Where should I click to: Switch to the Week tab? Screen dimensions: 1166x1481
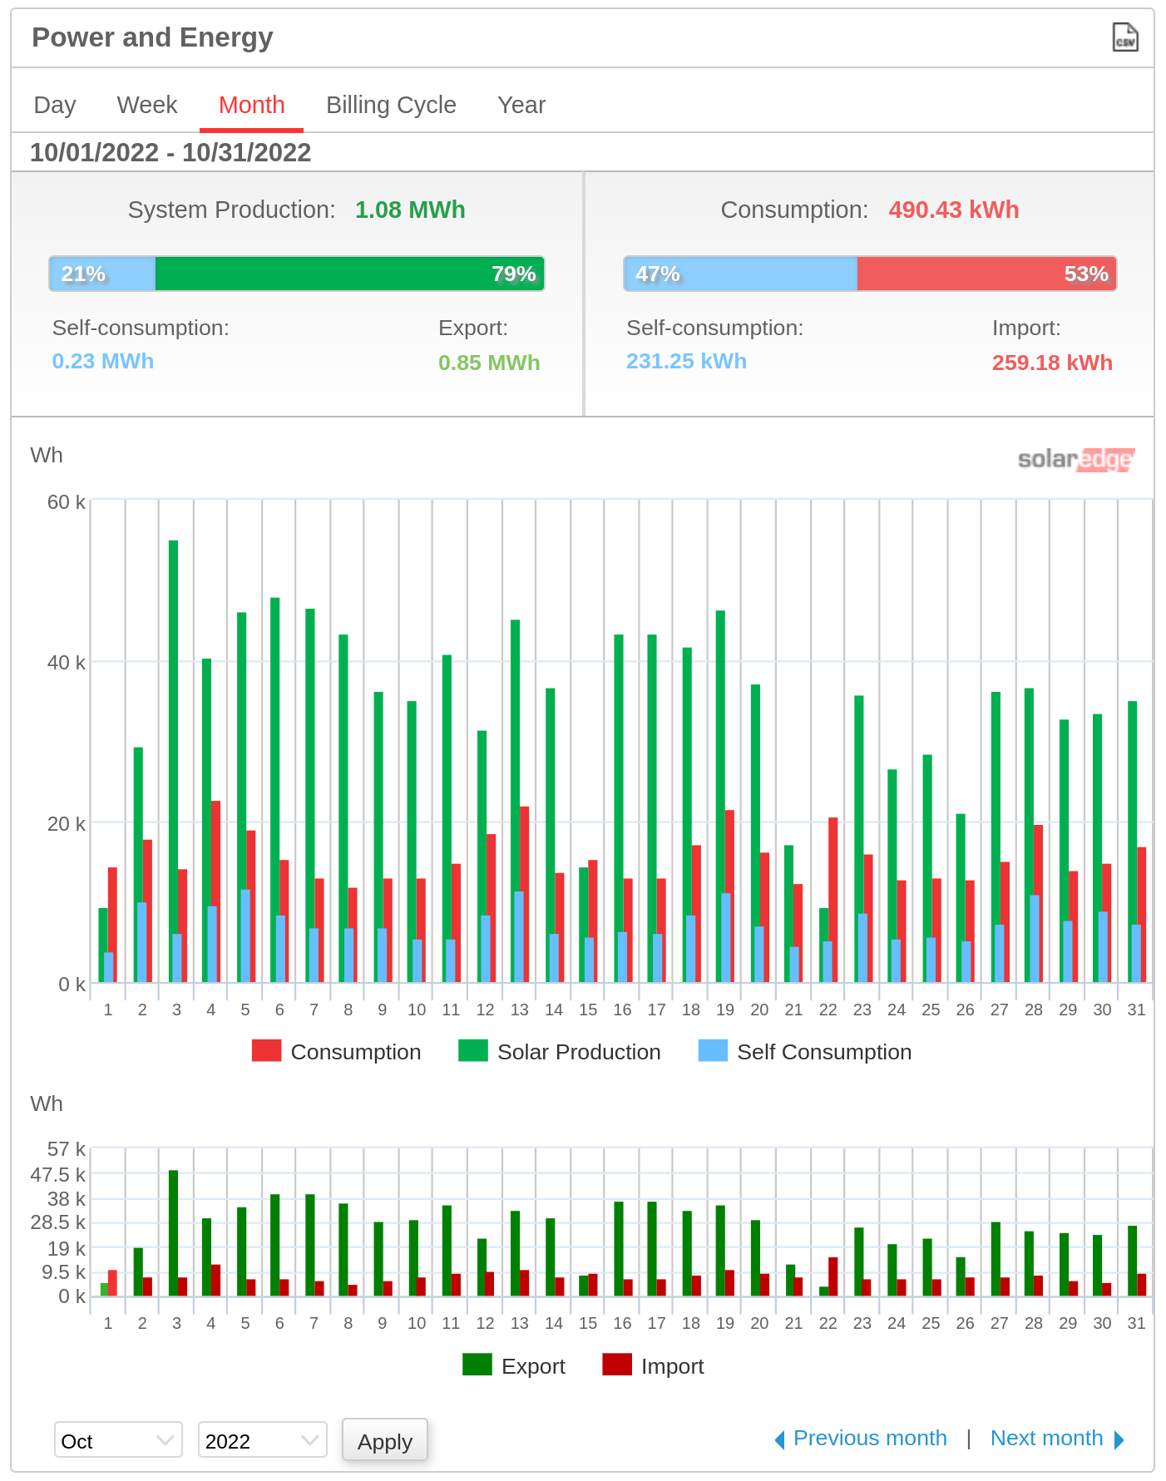pos(147,106)
